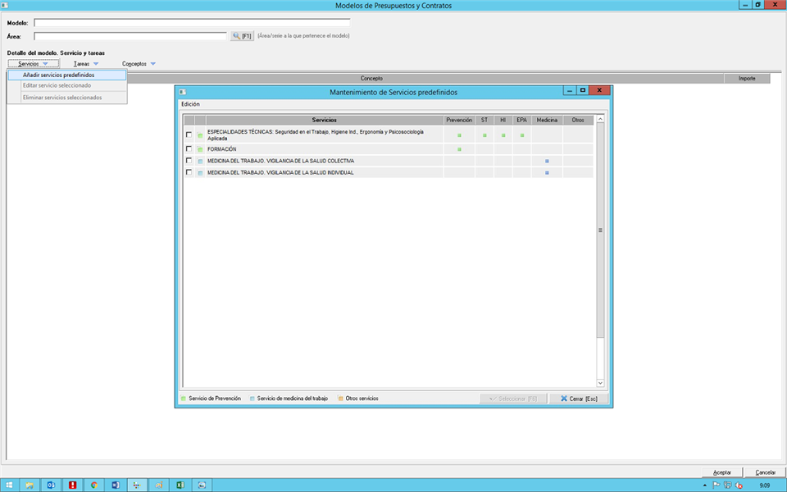
Task: Choose 'Añadir servicios predefinidos' menu entry
Action: click(58, 75)
